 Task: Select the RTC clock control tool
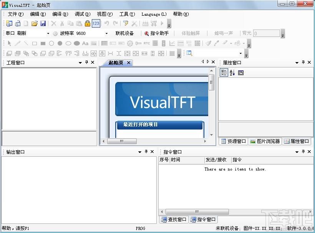(x=147, y=43)
